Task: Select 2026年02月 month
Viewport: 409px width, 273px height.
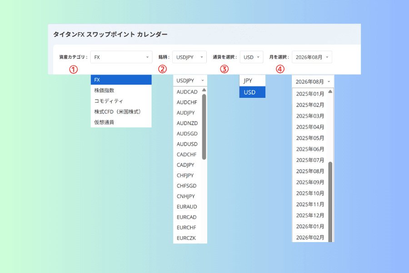Action: 310,237
